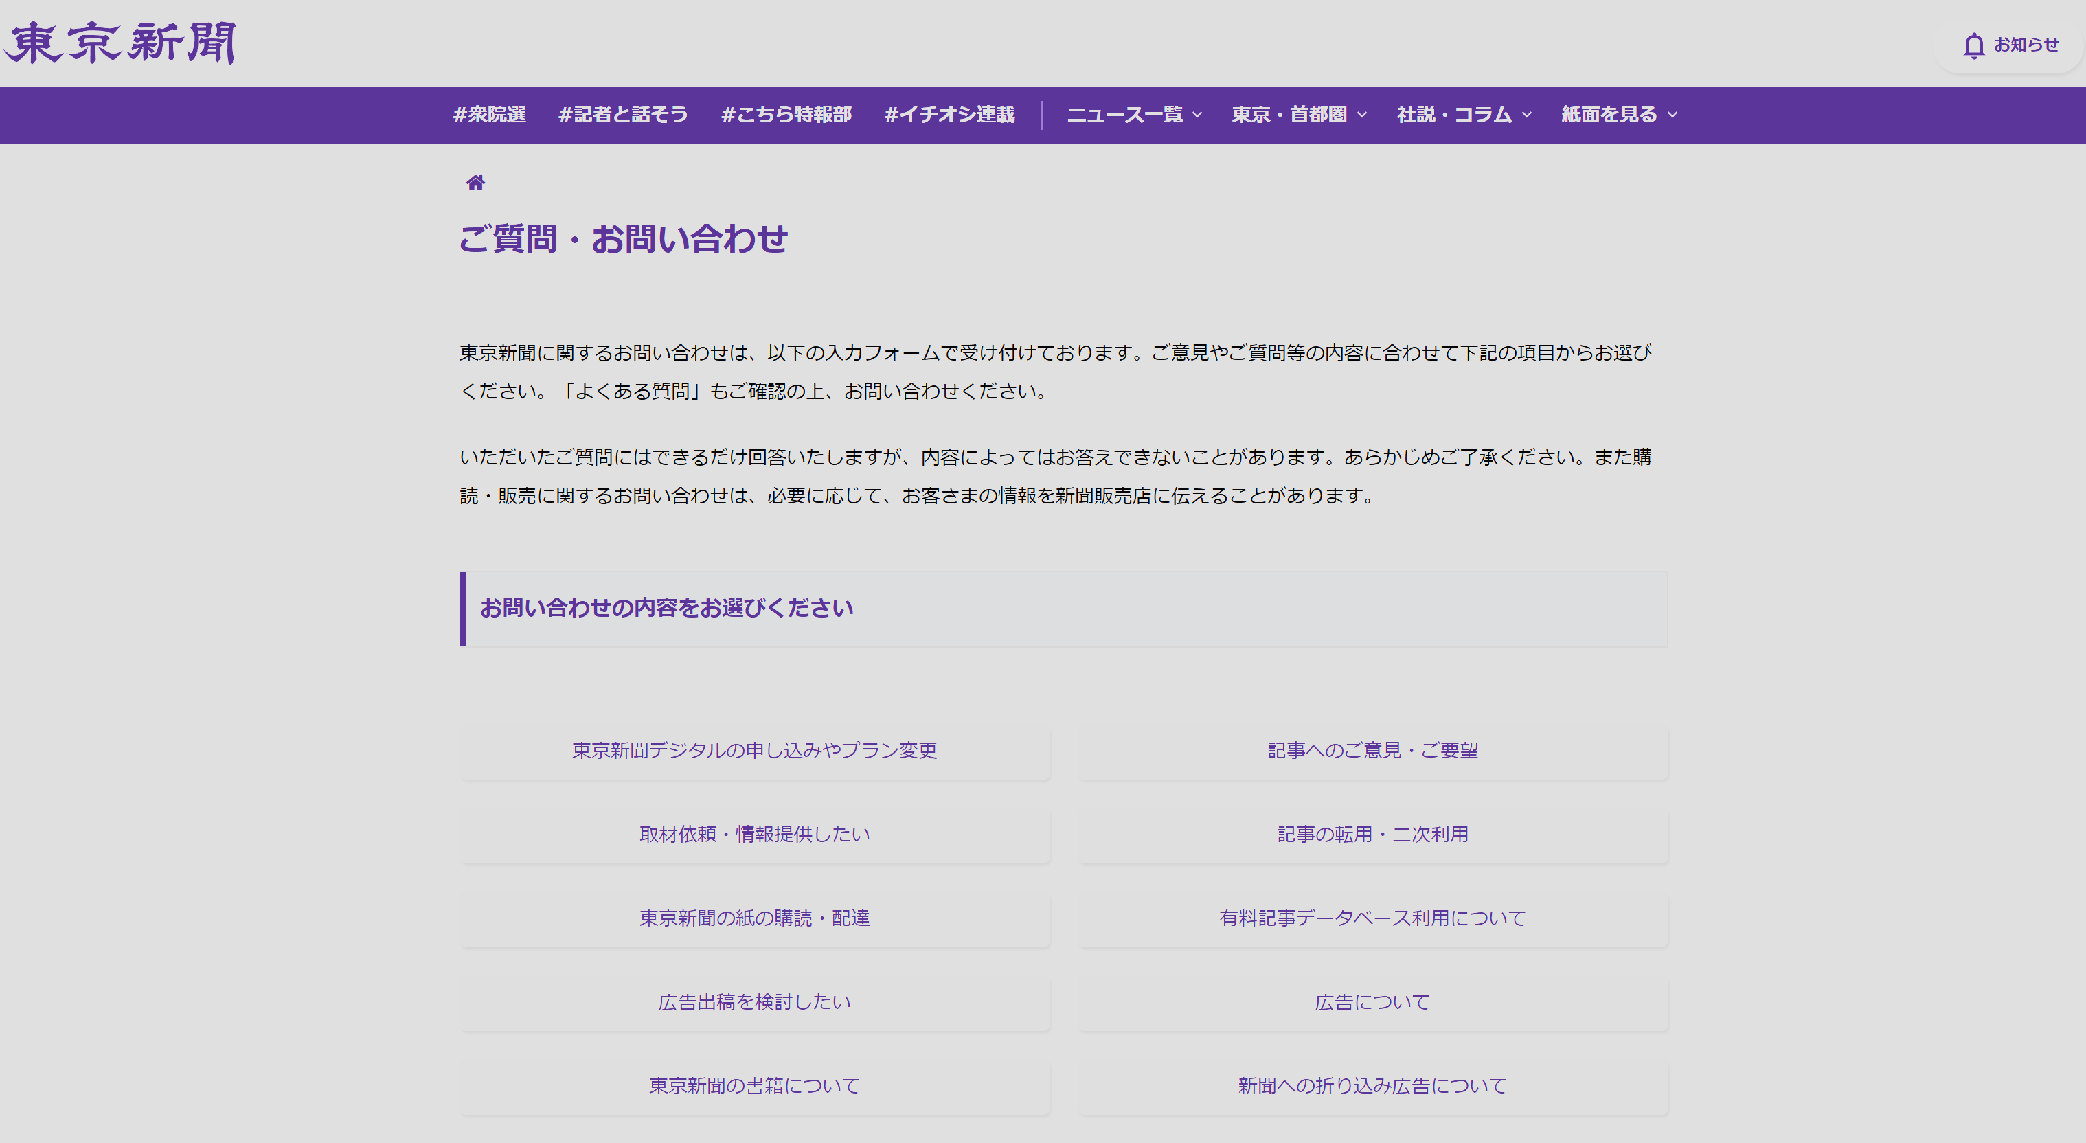Click the home breadcrumb icon
Screen dimensions: 2086x1143
pyautogui.click(x=475, y=182)
